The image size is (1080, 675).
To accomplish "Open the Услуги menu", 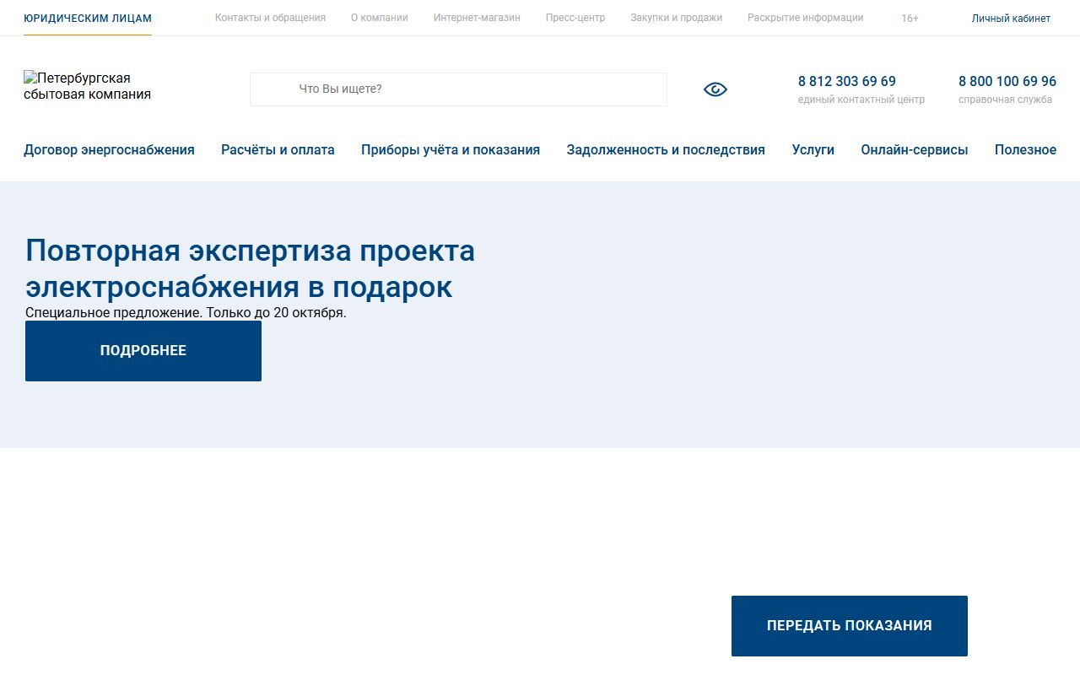I will 813,150.
